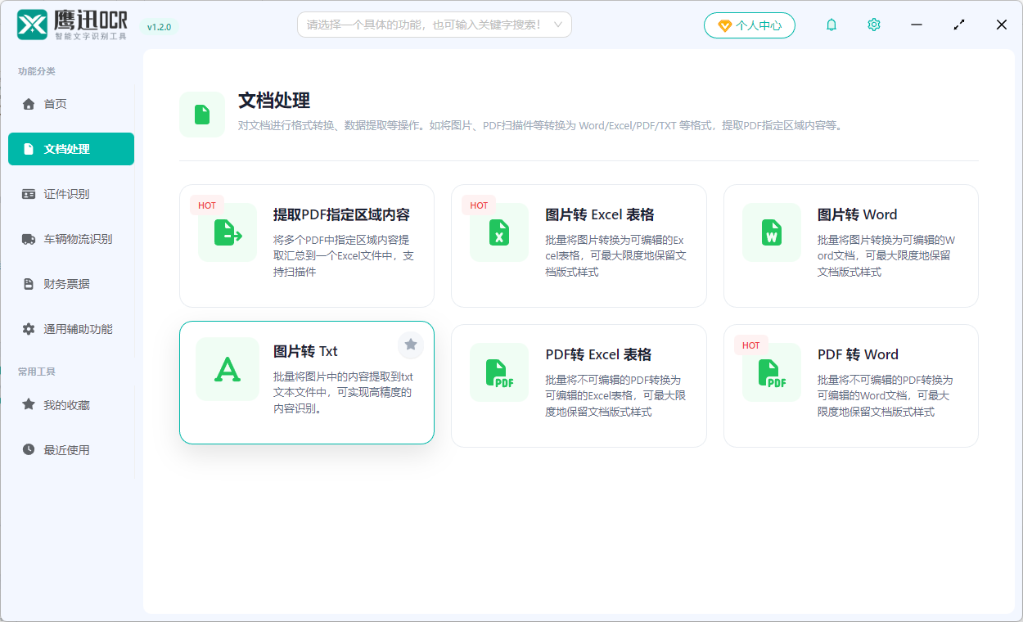Viewport: 1023px width, 622px height.
Task: Open the 个人中心 panel
Action: point(749,25)
